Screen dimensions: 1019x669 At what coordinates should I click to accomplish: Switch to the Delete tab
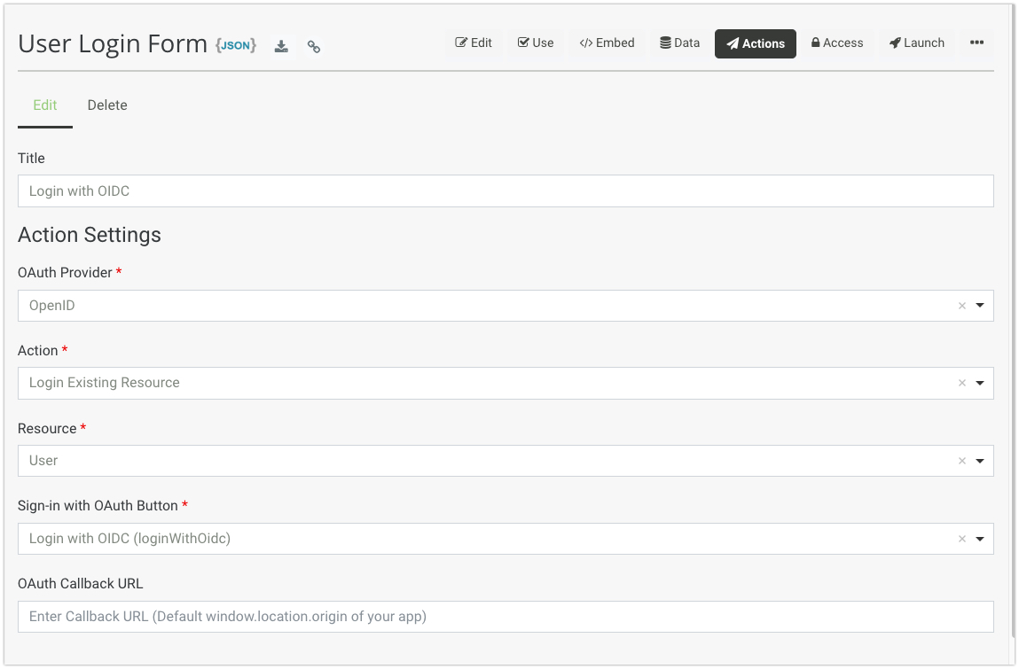coord(107,105)
